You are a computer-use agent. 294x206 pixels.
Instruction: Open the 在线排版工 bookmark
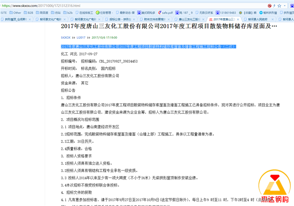(84, 13)
